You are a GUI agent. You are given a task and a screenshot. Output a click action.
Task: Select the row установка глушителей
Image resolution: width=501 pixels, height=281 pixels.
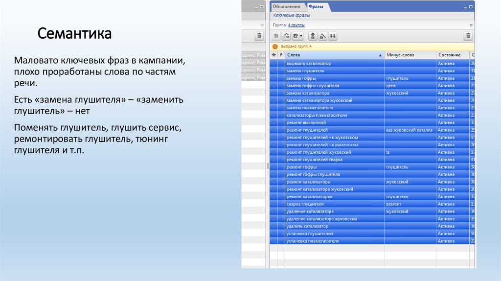372,234
